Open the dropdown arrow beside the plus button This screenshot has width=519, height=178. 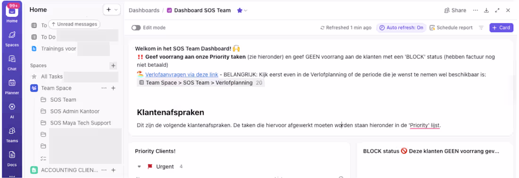116,10
